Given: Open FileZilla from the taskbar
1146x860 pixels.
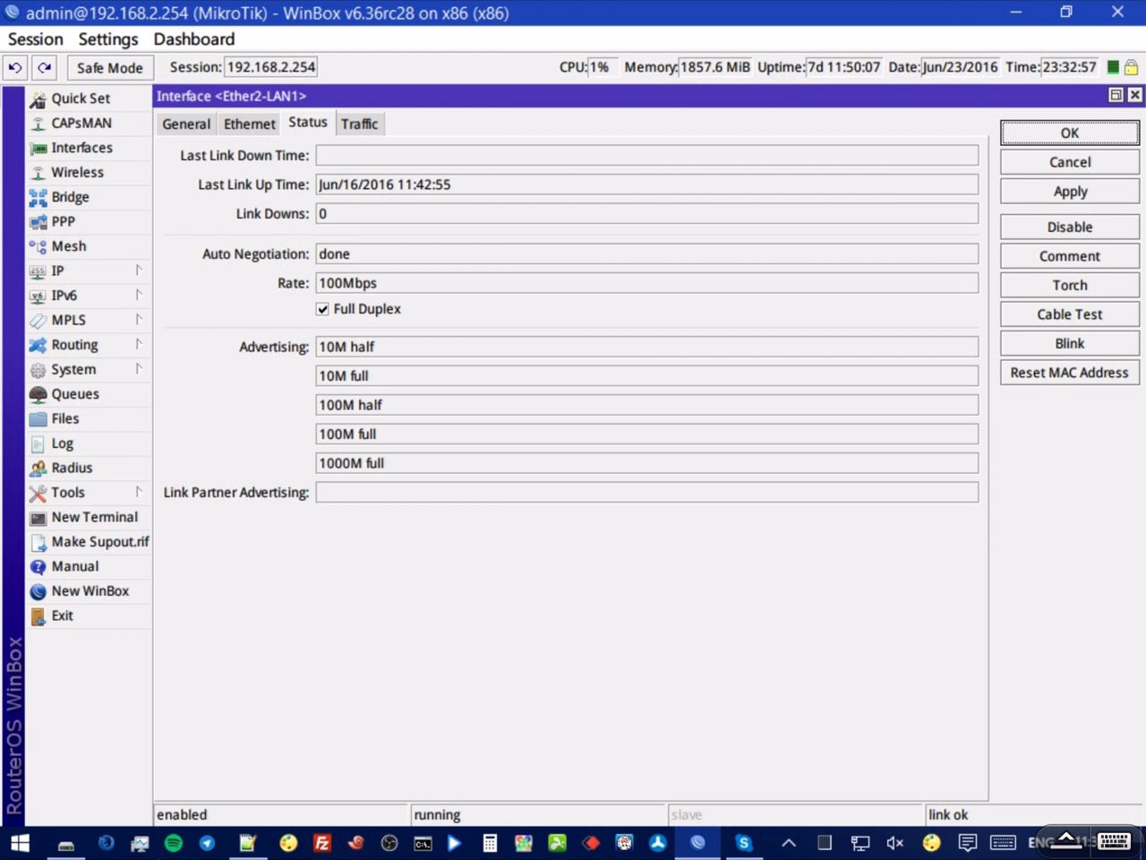Looking at the screenshot, I should [322, 843].
